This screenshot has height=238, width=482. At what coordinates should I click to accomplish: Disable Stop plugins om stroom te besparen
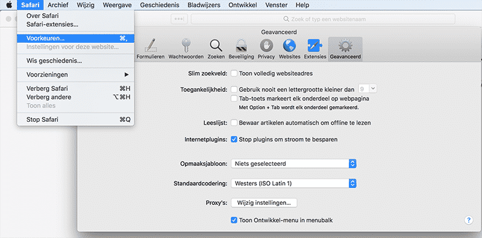[234, 139]
